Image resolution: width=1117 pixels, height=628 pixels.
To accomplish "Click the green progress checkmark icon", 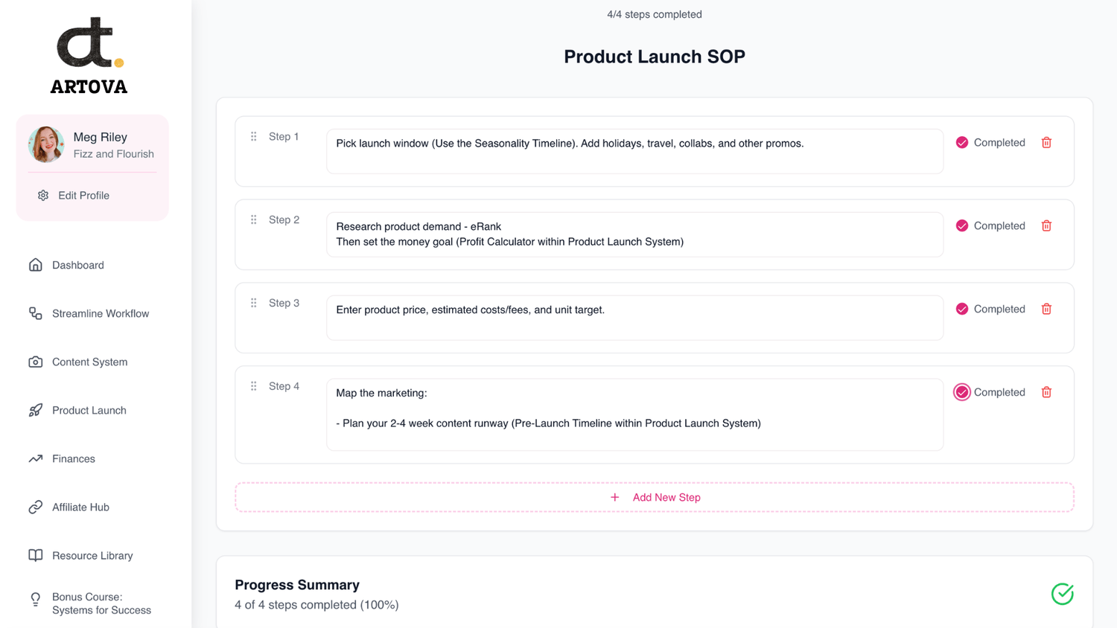I will point(1062,594).
